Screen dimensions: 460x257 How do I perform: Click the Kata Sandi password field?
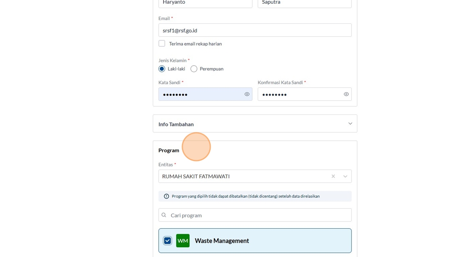pyautogui.click(x=201, y=94)
